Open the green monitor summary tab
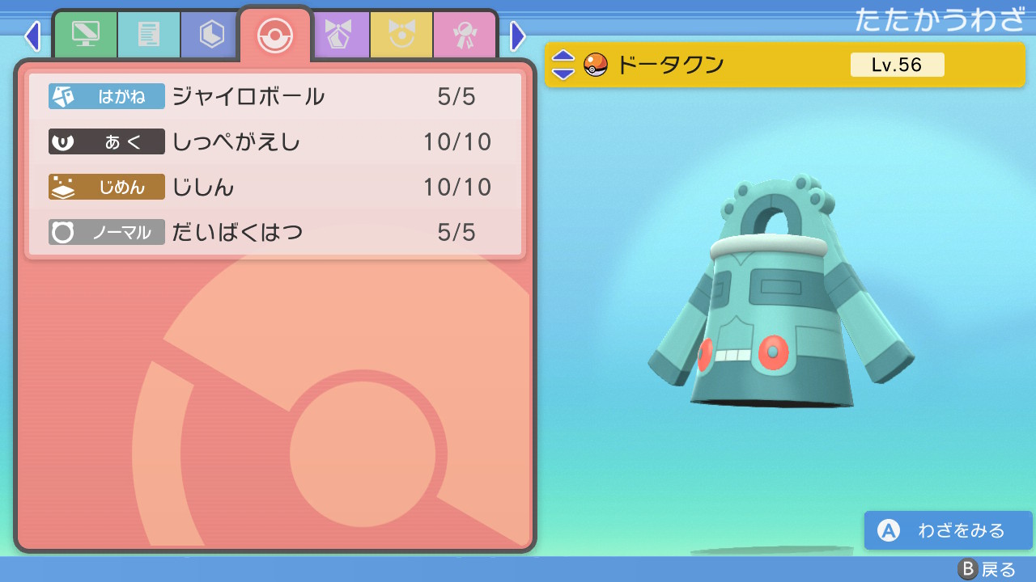Image resolution: width=1036 pixels, height=582 pixels. pos(86,36)
